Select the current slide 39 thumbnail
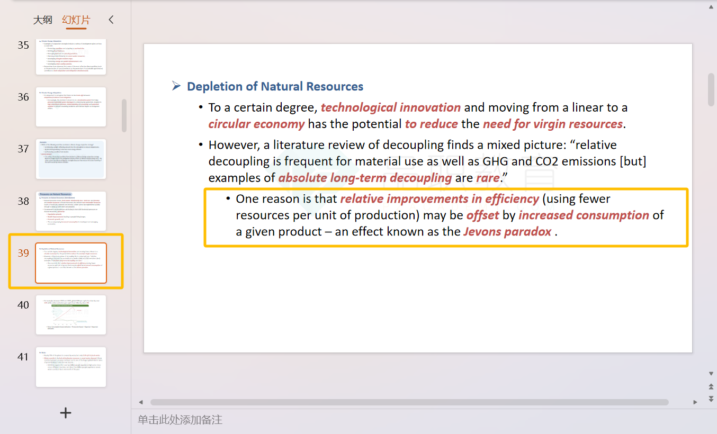The image size is (717, 434). pyautogui.click(x=71, y=263)
